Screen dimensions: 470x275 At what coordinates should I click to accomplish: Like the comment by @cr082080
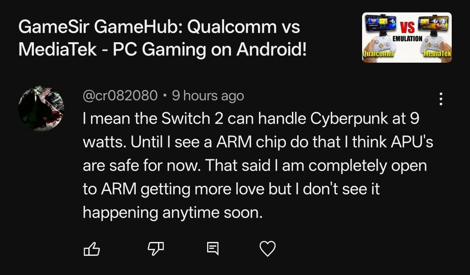[x=93, y=249]
